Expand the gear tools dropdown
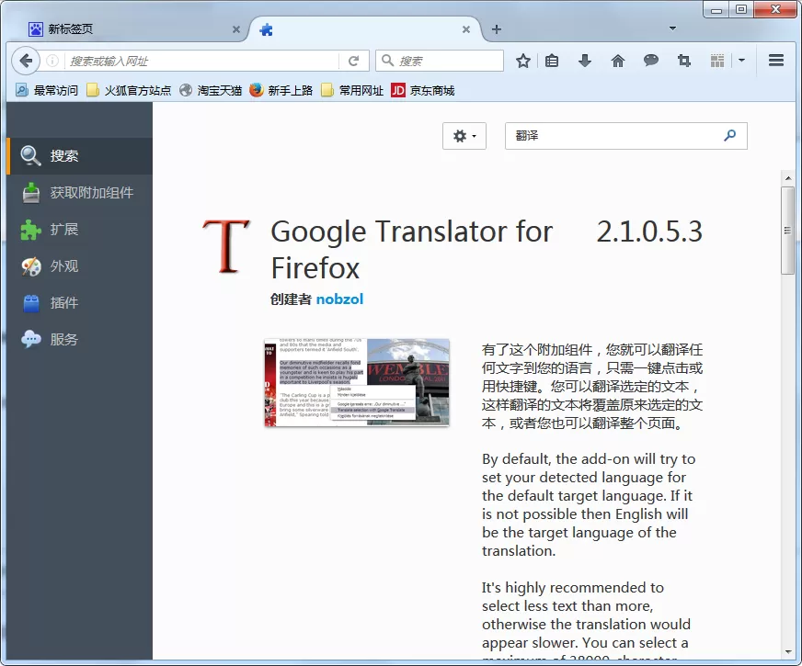This screenshot has height=666, width=802. [464, 136]
